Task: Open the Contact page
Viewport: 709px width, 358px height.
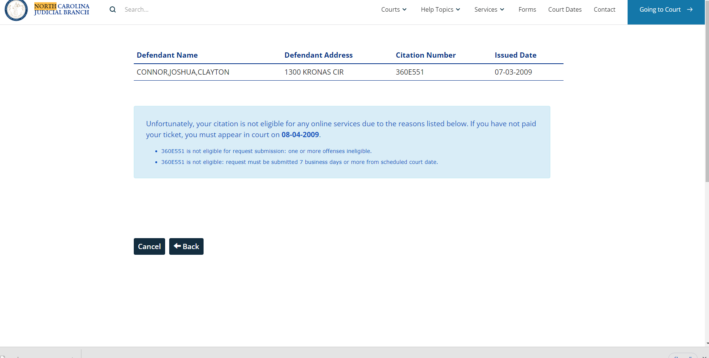Action: point(604,9)
